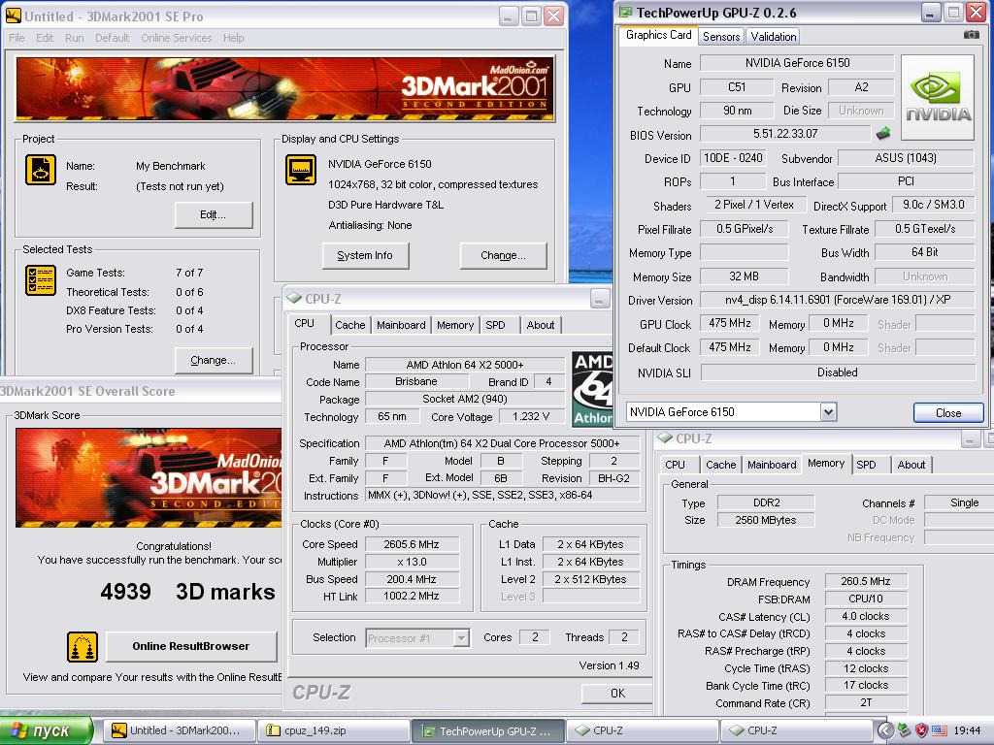Open the CPU tab in the memory CPU-Z window
994x745 pixels.
coord(676,465)
